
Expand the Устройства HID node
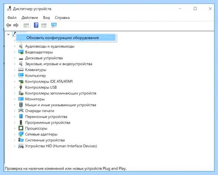(15, 146)
